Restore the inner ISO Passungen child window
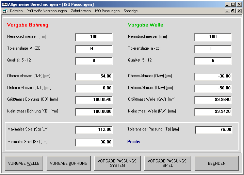The height and width of the screenshot is (175, 244). point(233,11)
